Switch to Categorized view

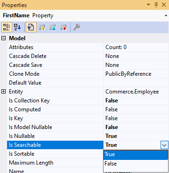click(7, 27)
